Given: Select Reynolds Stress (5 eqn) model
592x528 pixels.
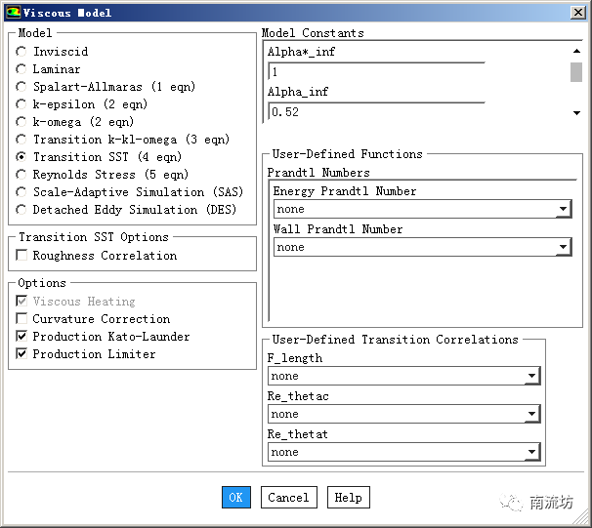Looking at the screenshot, I should point(21,175).
